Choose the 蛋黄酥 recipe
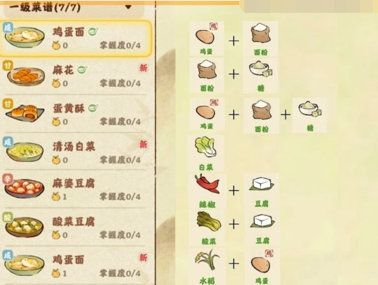Image resolution: width=378 pixels, height=285 pixels. [76, 115]
